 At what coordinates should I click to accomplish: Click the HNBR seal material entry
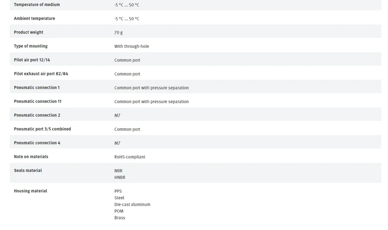[x=120, y=177]
